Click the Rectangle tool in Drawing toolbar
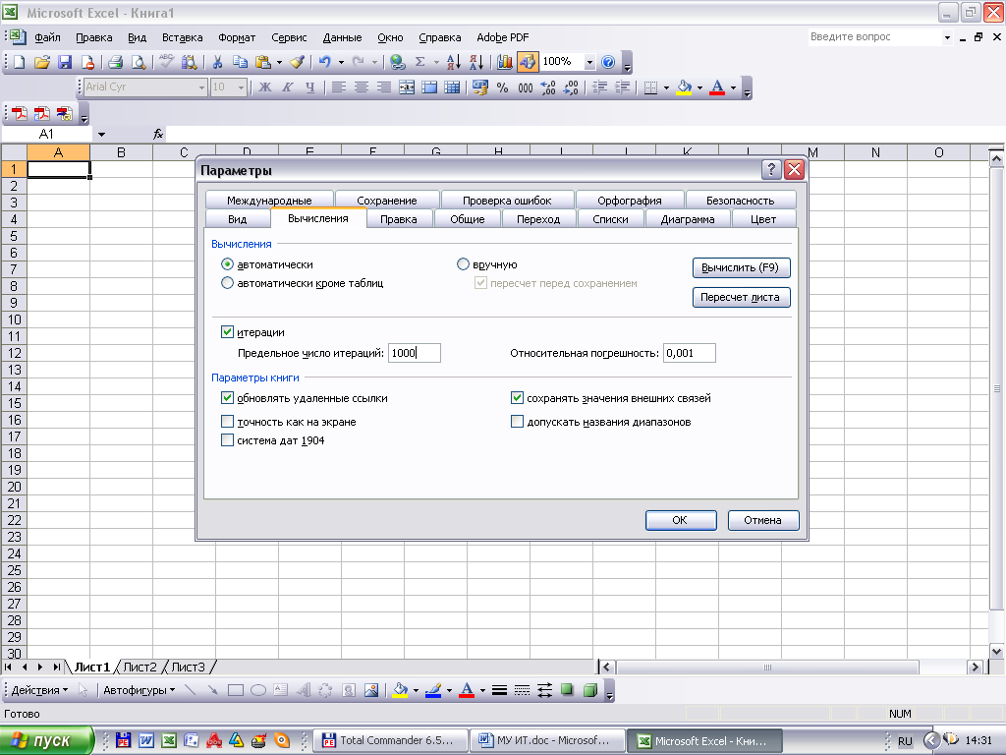The height and width of the screenshot is (755, 1006). tap(236, 690)
